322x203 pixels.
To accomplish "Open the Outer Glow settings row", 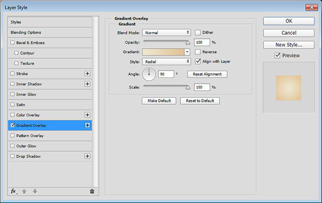I will coord(50,146).
